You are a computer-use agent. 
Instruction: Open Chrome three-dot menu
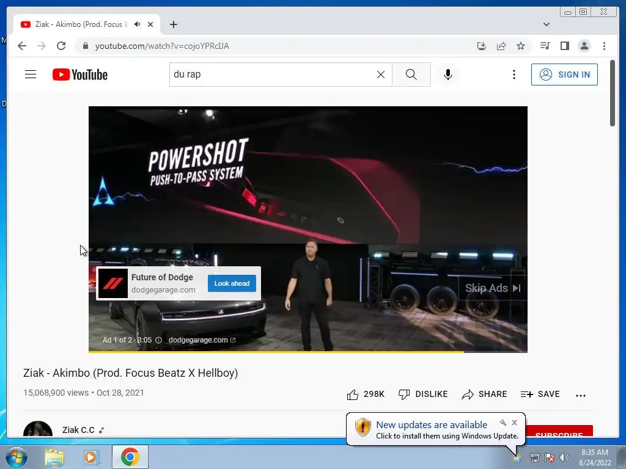[604, 46]
